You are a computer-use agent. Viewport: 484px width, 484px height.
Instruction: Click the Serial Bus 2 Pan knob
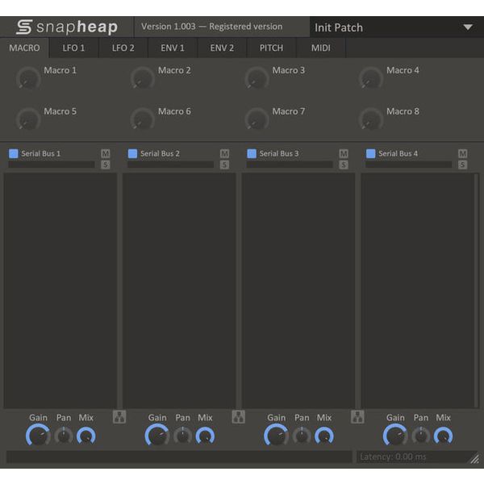183,436
